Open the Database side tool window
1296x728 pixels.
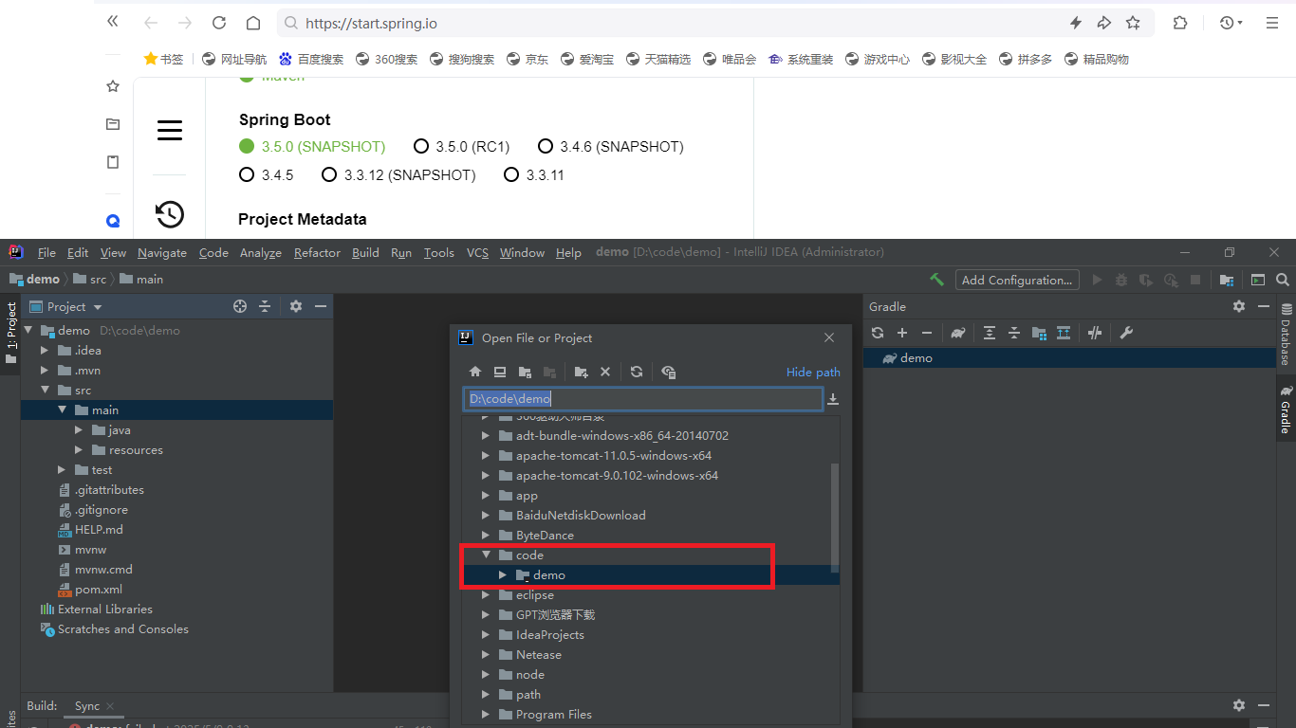(x=1286, y=336)
